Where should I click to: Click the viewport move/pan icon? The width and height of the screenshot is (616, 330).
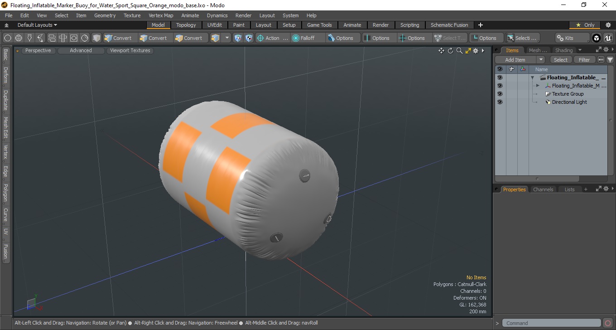tap(441, 51)
